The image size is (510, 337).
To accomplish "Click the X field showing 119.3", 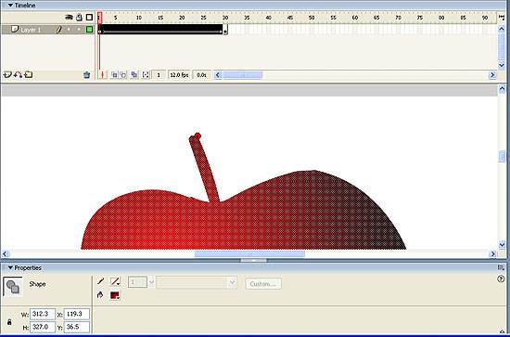I will point(77,314).
